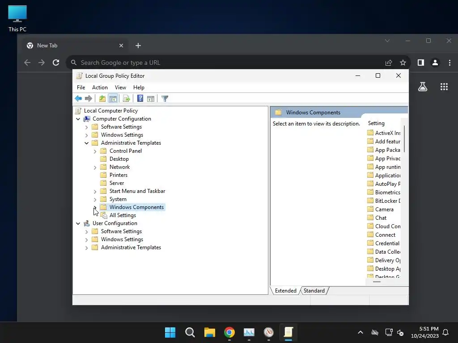
Task: Click the Export List toolbar icon
Action: pyautogui.click(x=127, y=99)
